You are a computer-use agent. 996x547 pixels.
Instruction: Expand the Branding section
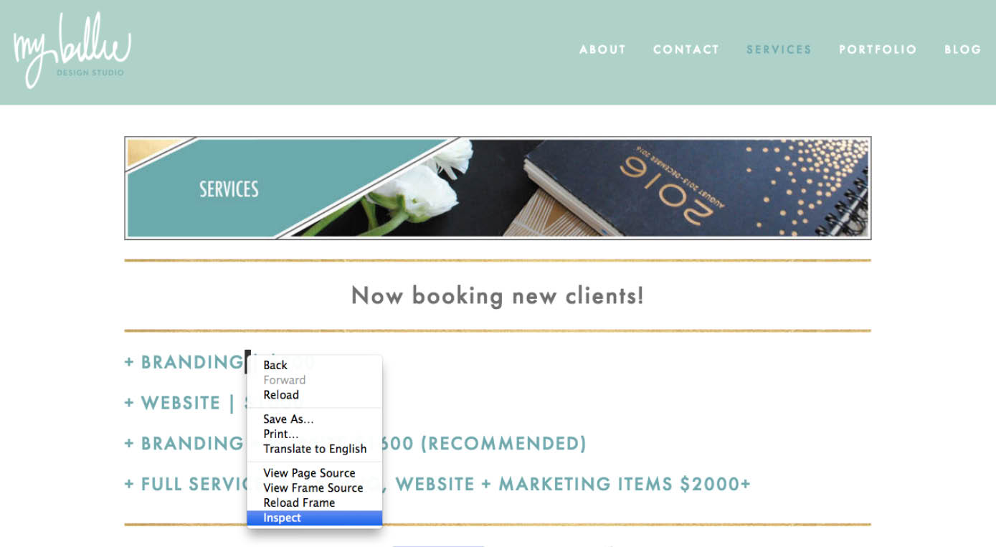pyautogui.click(x=185, y=362)
